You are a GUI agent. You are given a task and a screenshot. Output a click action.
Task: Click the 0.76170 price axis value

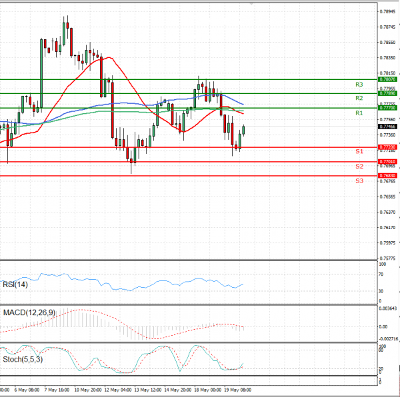[x=387, y=228]
